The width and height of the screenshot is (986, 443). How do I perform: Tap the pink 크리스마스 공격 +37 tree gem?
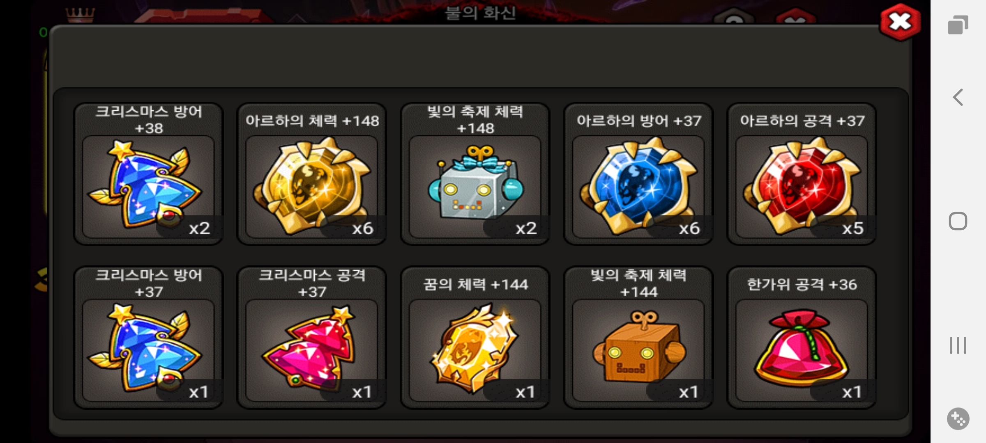tap(312, 338)
